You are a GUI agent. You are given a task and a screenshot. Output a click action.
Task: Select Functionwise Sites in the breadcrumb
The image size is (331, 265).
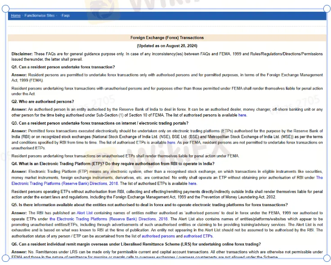tap(40, 16)
